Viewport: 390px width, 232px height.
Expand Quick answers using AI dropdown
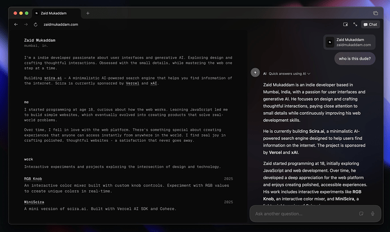289,74
